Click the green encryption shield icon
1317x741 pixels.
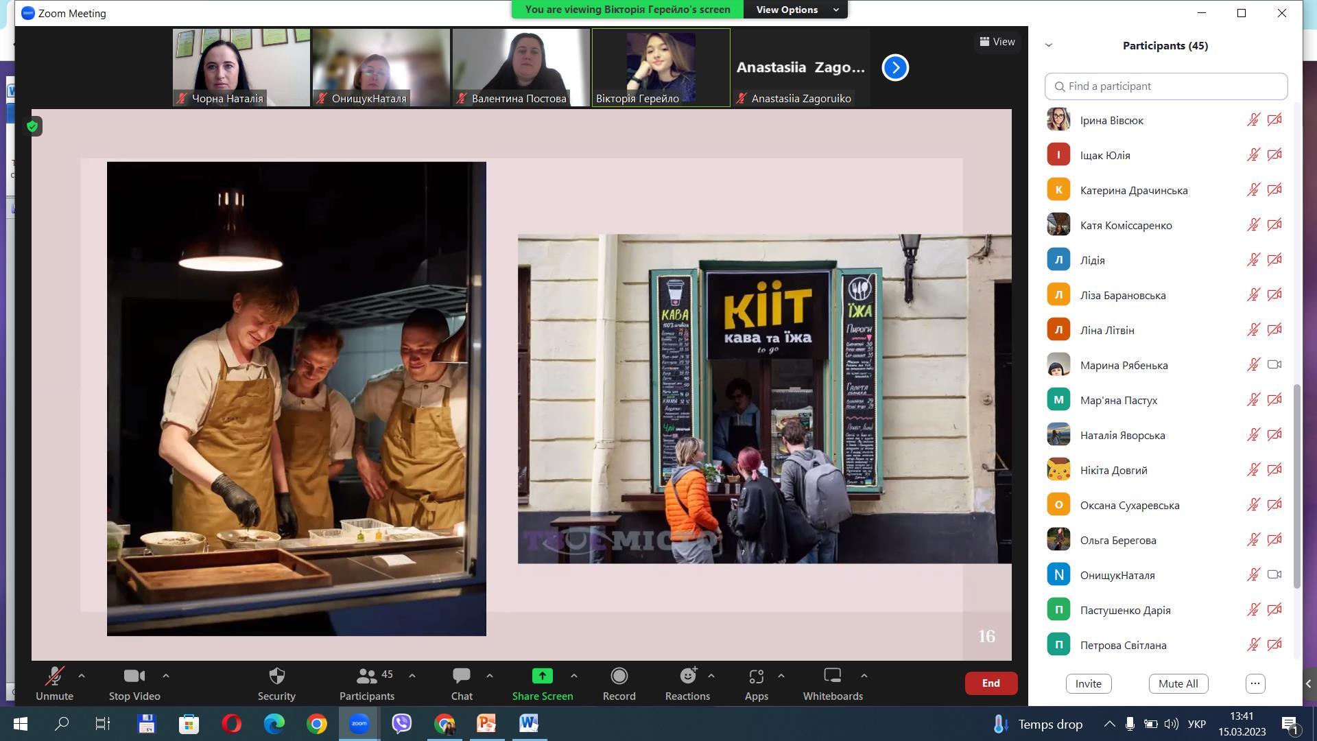(32, 126)
